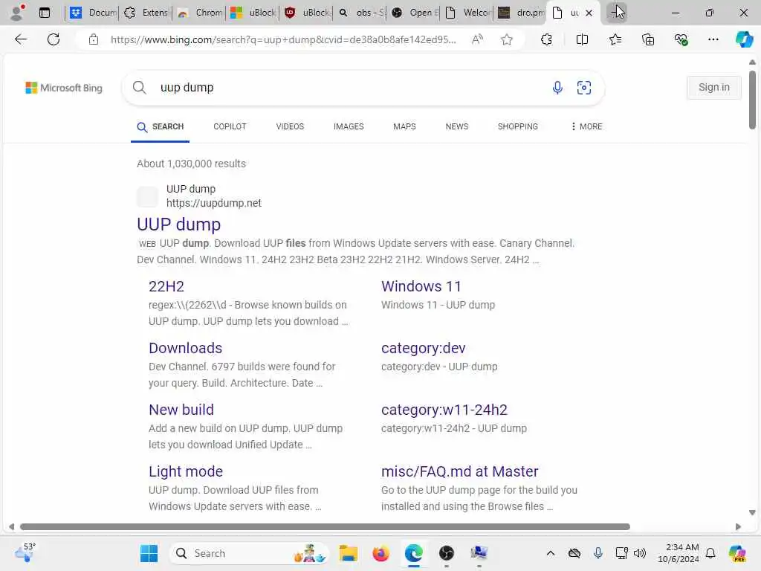Open the notifications bell icon
Screen dimensions: 761x571
point(710,553)
